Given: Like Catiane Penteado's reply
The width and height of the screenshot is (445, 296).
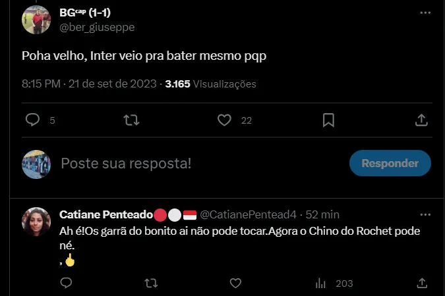Looking at the screenshot, I should click(235, 283).
